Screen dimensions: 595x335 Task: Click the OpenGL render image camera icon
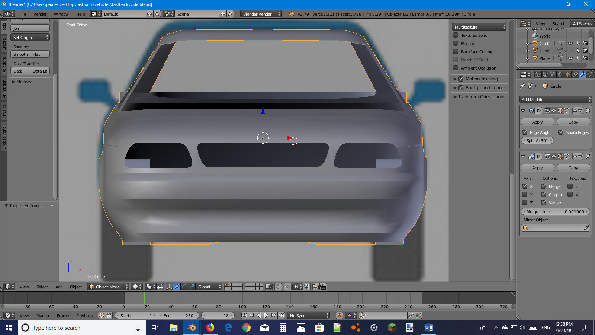(x=316, y=287)
